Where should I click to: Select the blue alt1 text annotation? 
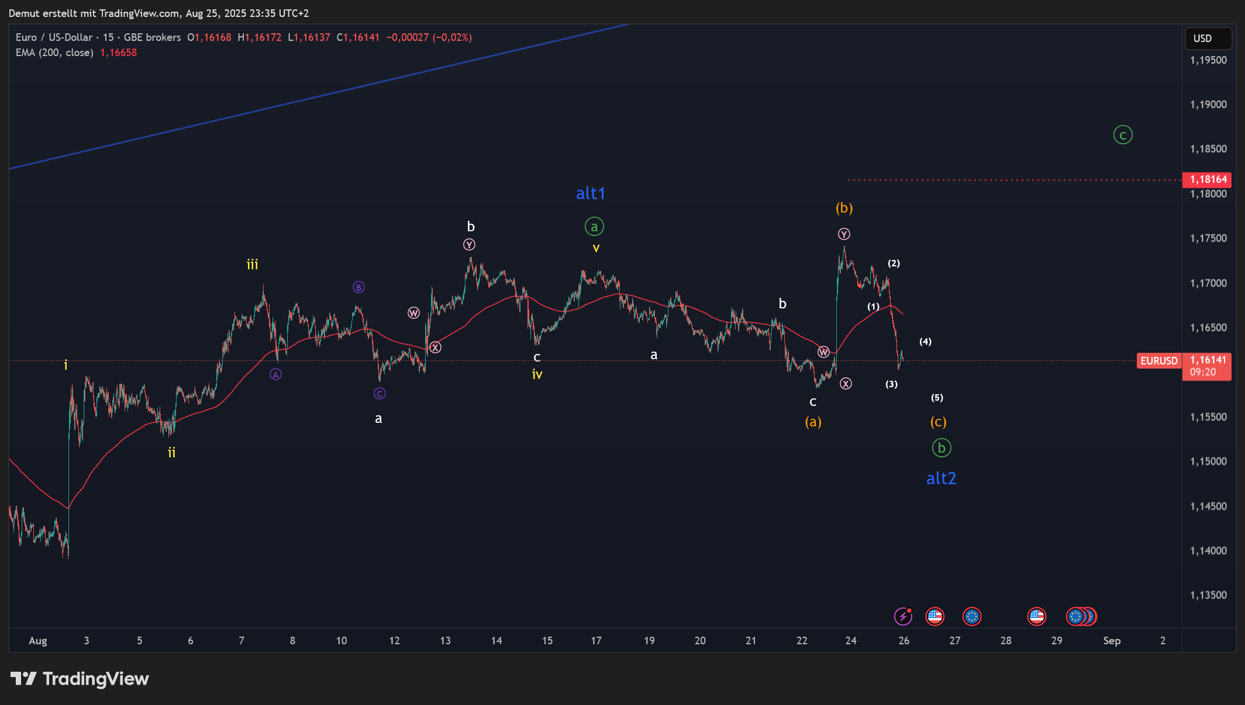[x=590, y=193]
